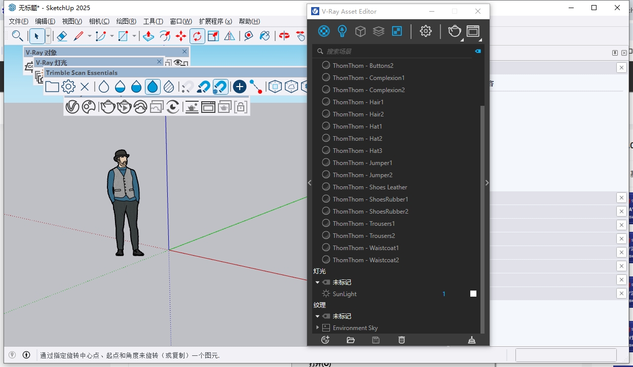Select the pencil Line tool
The width and height of the screenshot is (633, 367).
click(78, 36)
